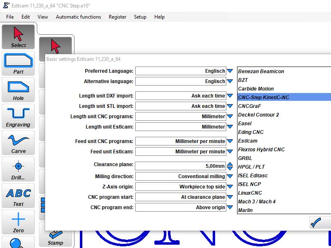Open the Milling direction dropdown
The image size is (331, 248).
(x=230, y=176)
